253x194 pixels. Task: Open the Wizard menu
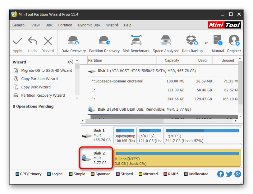coord(112,25)
